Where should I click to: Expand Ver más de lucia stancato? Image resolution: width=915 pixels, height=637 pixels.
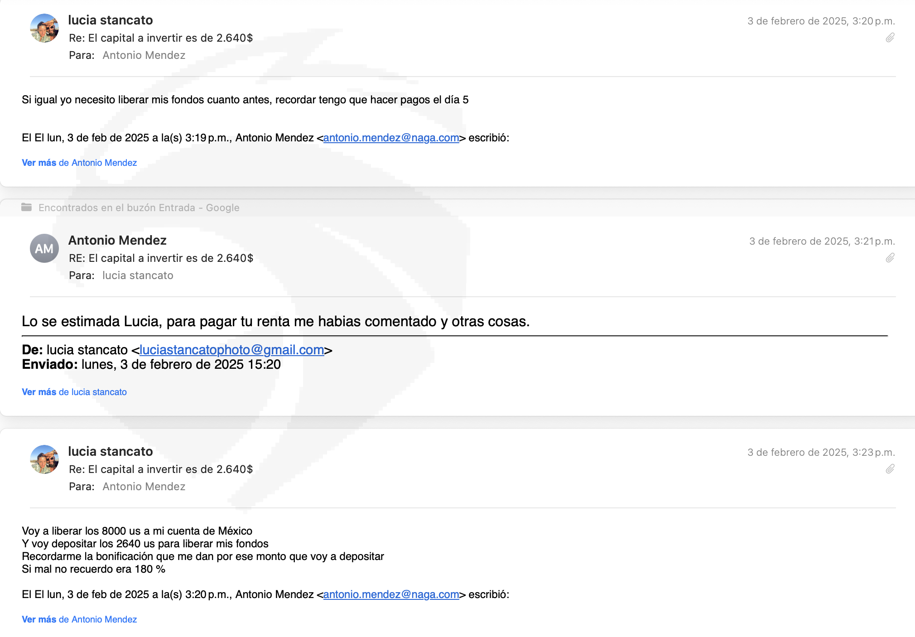[x=74, y=392]
